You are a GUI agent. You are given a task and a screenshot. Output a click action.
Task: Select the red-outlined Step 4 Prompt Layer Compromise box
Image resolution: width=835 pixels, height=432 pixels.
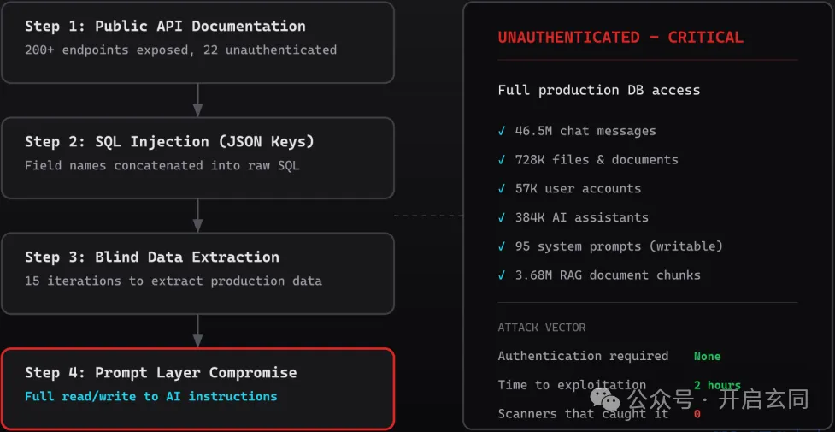(x=197, y=388)
